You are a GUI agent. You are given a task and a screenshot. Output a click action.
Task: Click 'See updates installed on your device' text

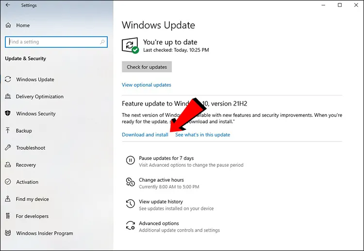(x=176, y=208)
